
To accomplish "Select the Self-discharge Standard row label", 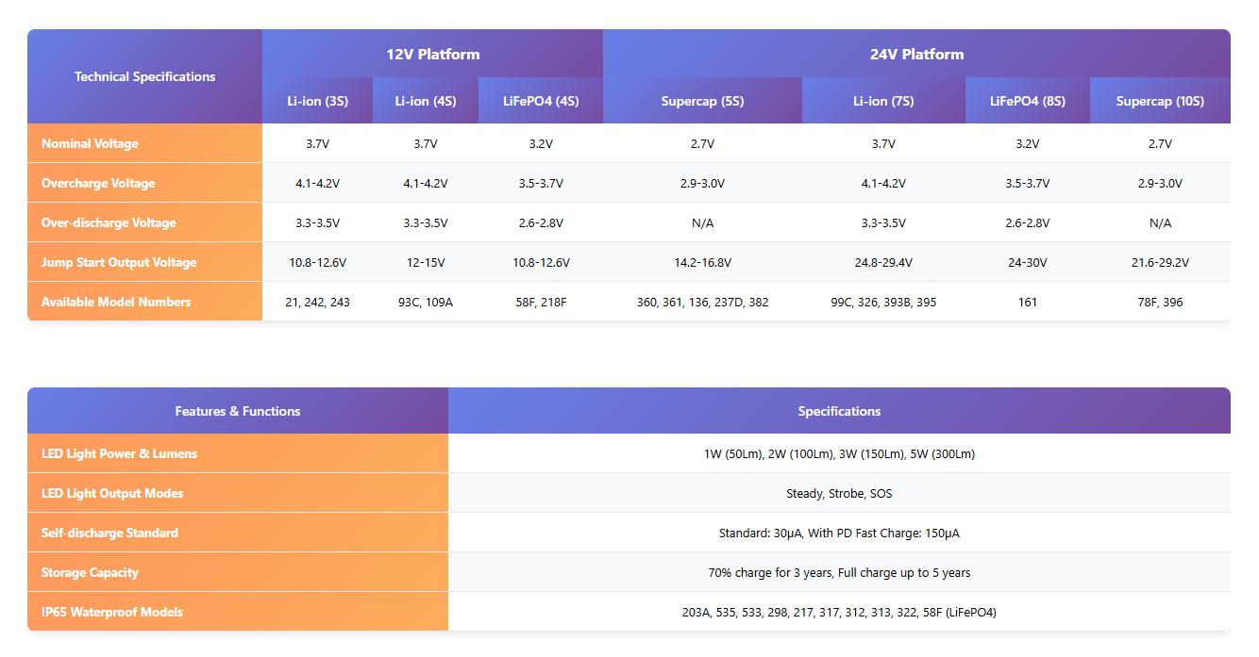I will [109, 533].
